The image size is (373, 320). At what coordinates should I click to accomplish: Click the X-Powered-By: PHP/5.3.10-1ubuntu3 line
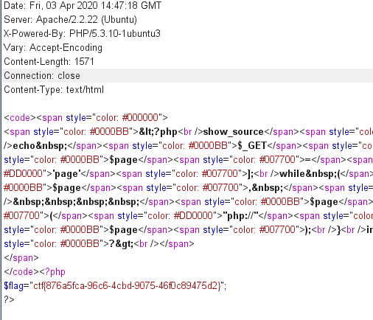(82, 33)
